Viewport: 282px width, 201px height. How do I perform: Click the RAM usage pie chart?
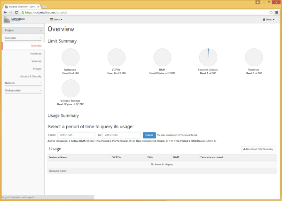coord(162,57)
